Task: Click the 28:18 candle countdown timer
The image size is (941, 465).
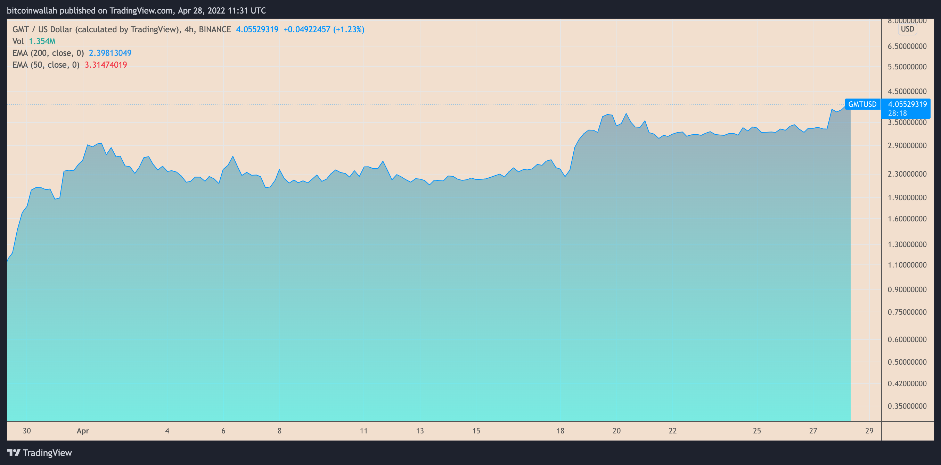Action: (x=897, y=113)
